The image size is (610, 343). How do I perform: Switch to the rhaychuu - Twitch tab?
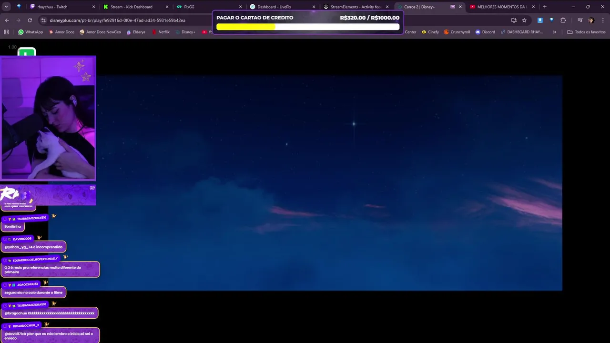[x=60, y=7]
